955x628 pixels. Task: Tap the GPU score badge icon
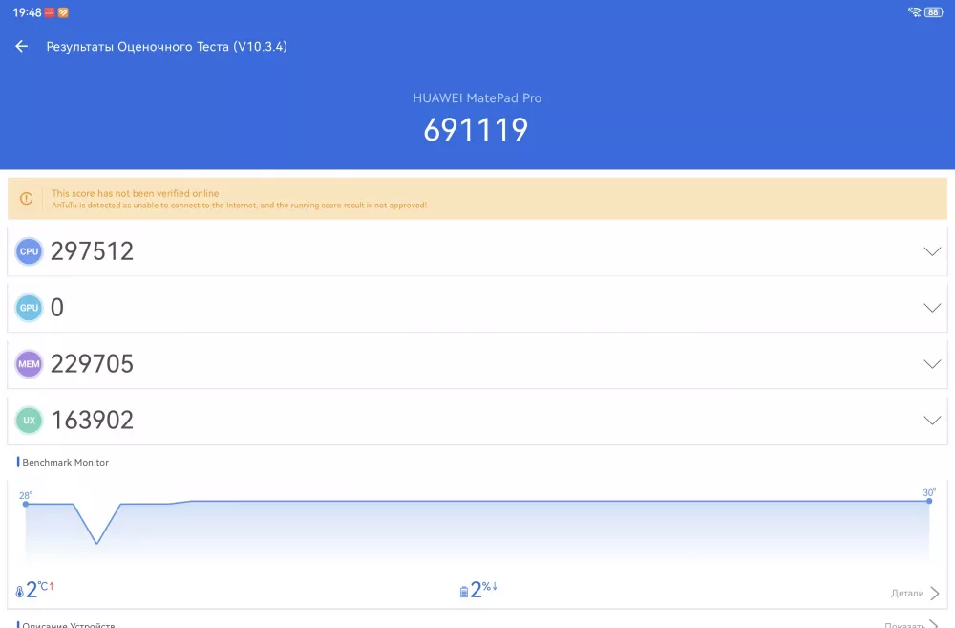29,308
